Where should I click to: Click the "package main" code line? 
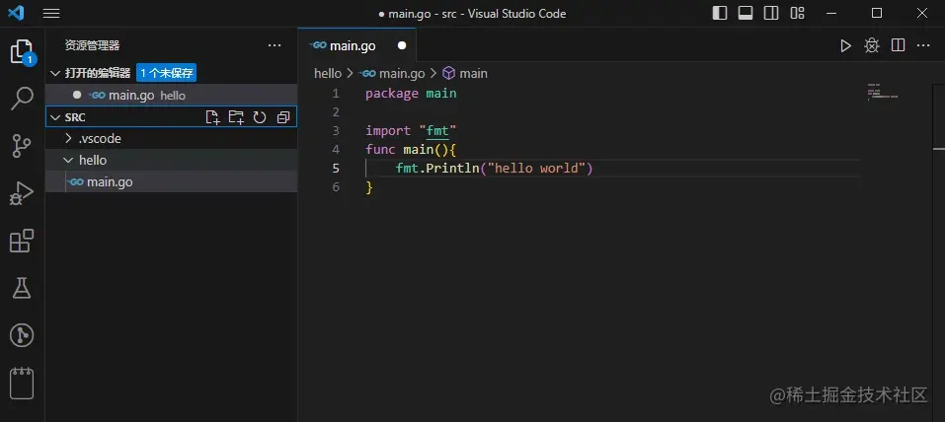coord(411,94)
